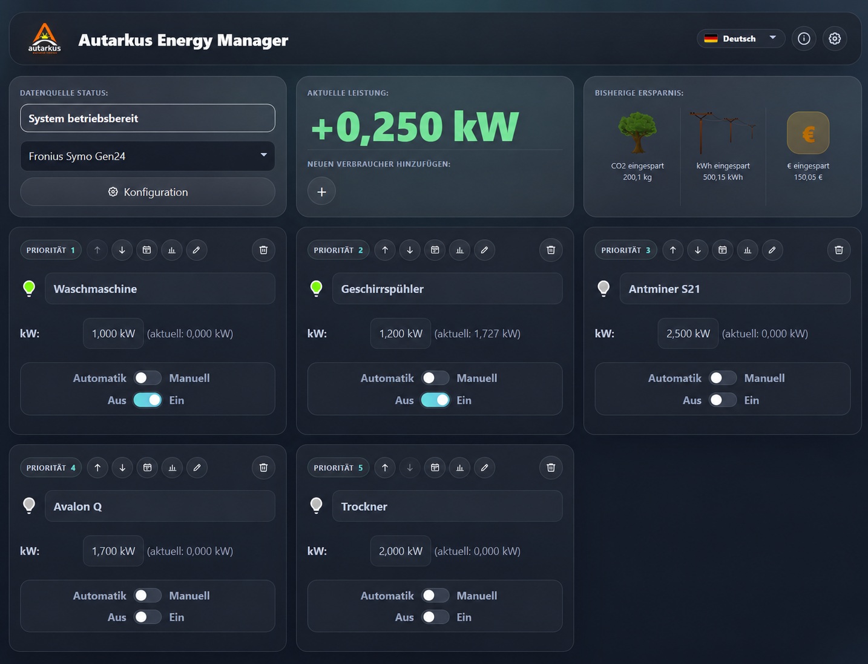Image resolution: width=868 pixels, height=664 pixels.
Task: Show chart for Antminer S21
Action: coord(747,250)
